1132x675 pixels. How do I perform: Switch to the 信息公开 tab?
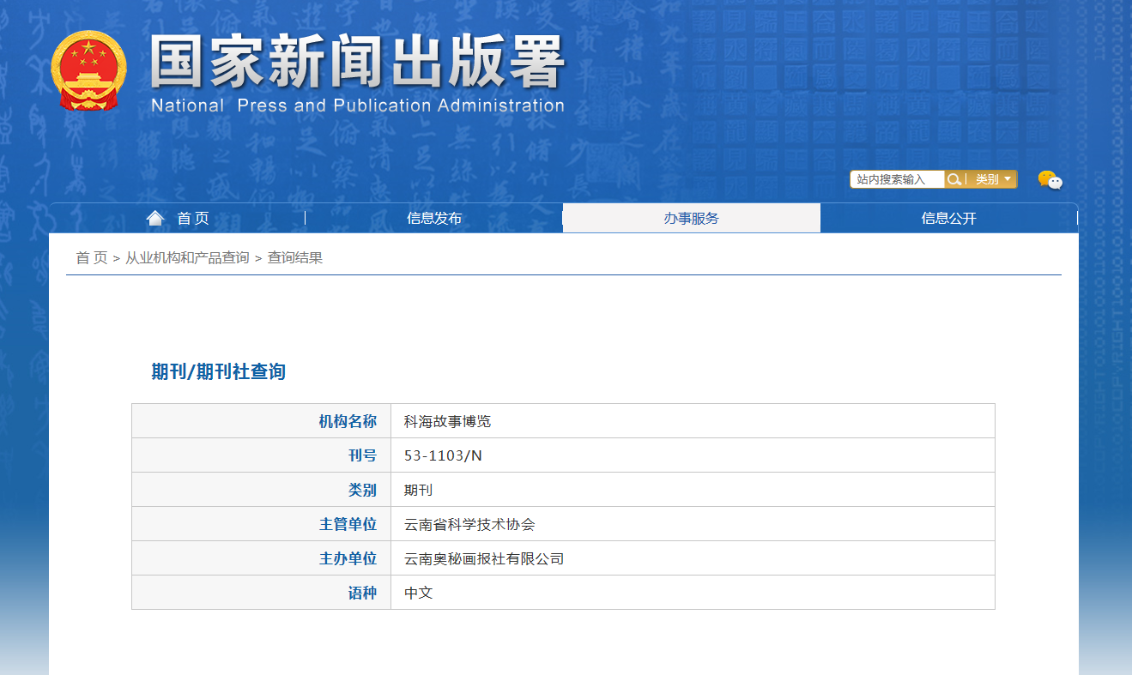point(948,218)
